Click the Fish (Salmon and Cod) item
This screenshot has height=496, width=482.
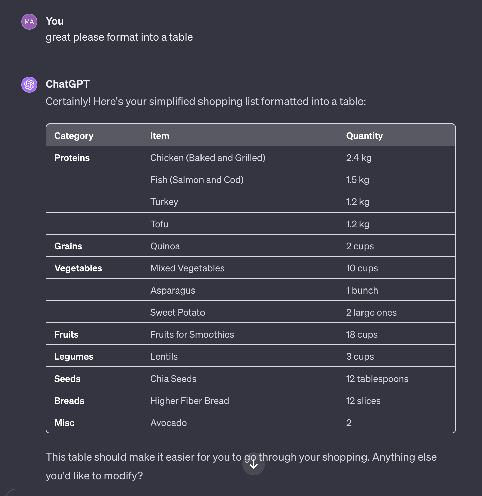(x=197, y=180)
